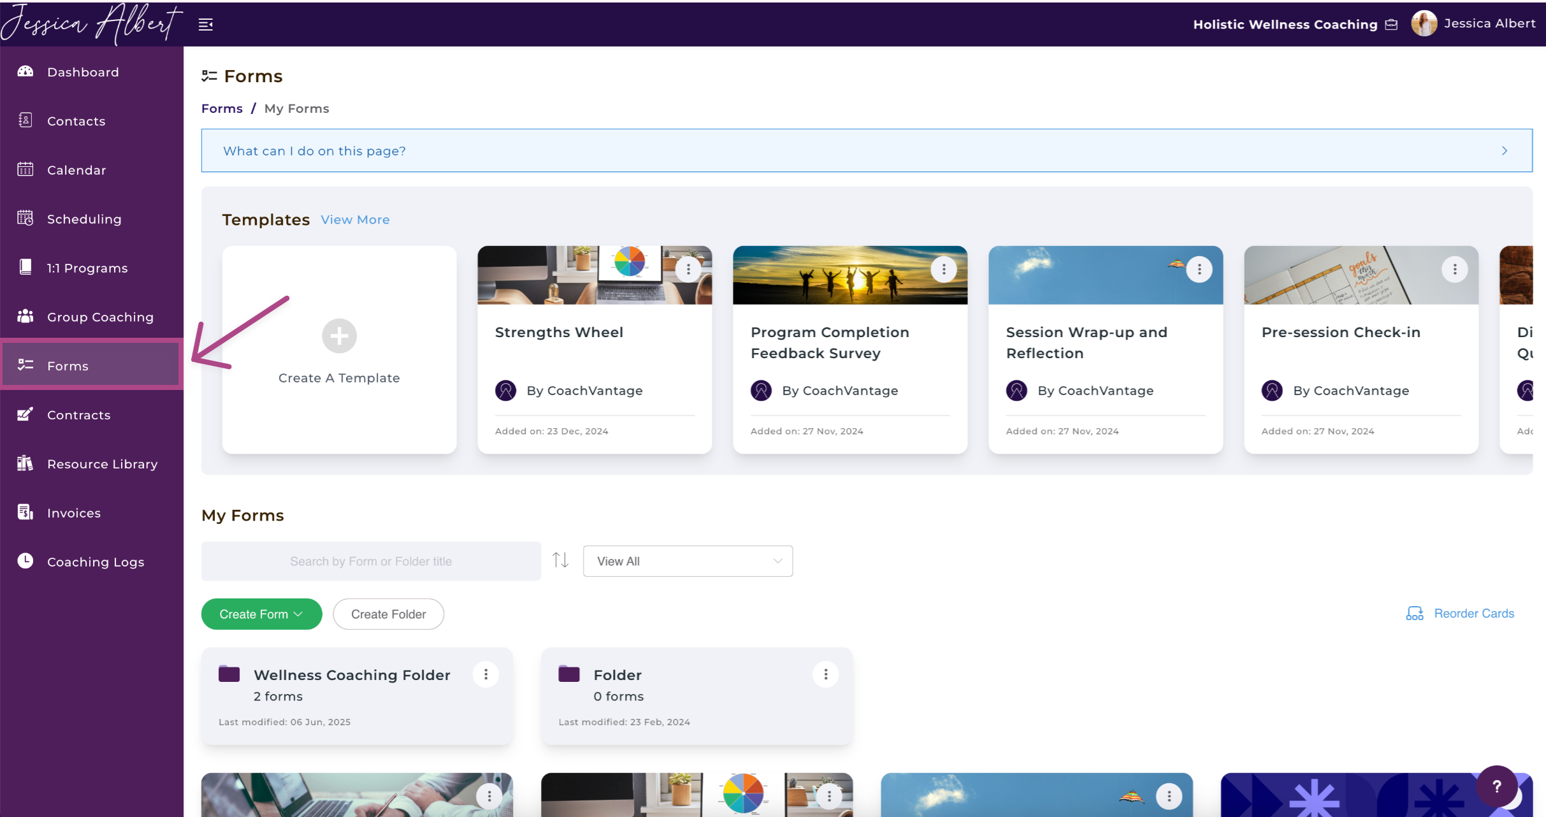The image size is (1546, 817).
Task: Click the plus icon to create a template
Action: point(339,336)
